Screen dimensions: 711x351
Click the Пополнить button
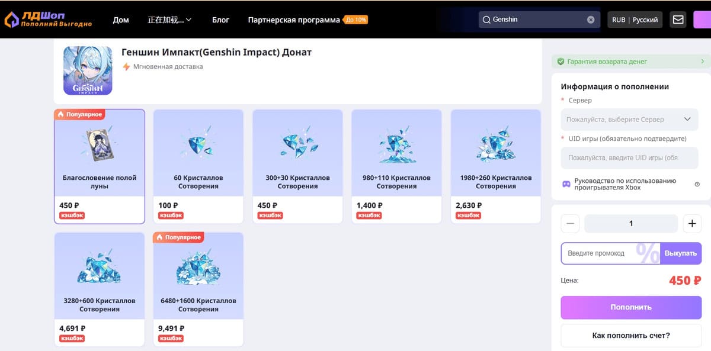click(x=631, y=307)
